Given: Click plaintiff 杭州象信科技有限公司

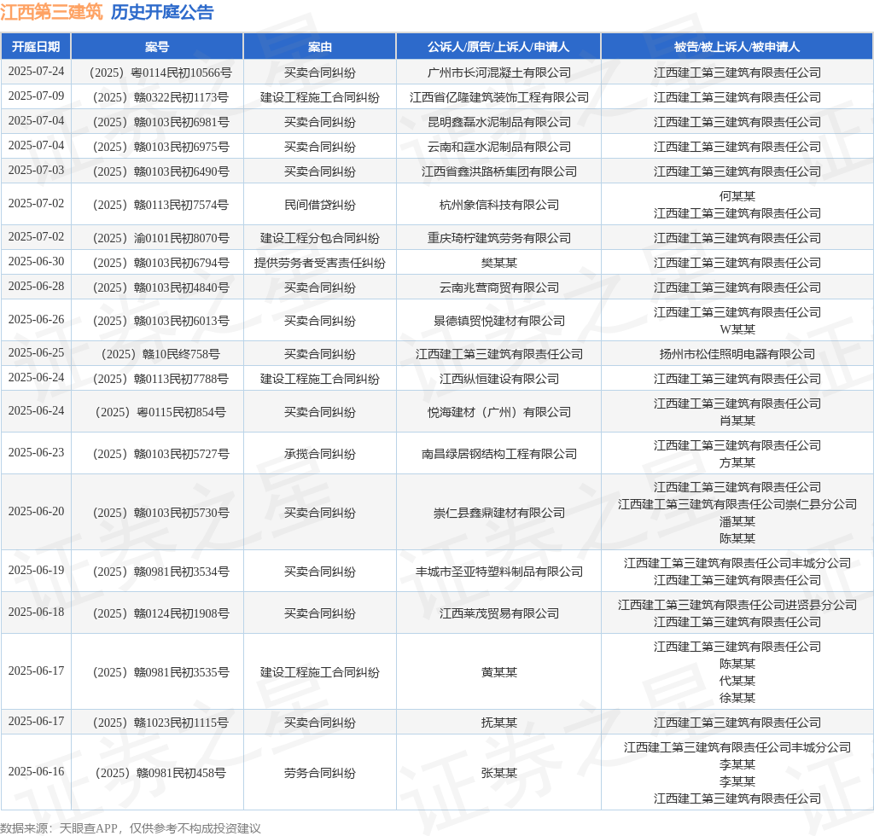Looking at the screenshot, I should click(x=498, y=205).
